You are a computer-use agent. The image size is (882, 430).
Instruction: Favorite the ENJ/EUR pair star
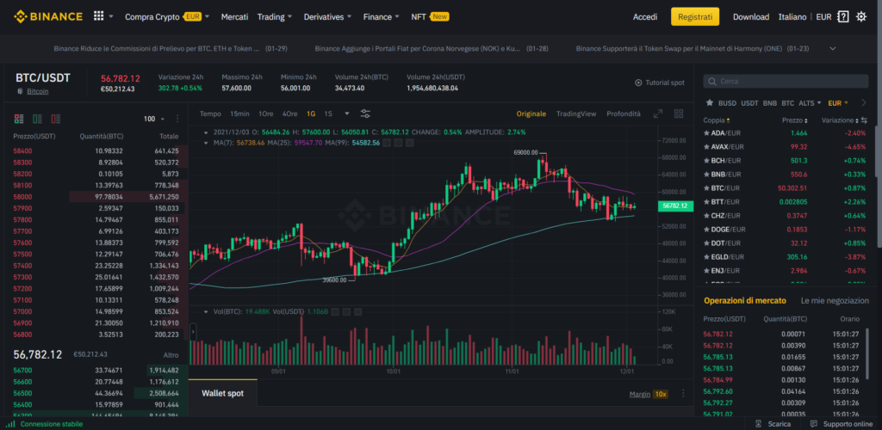tap(706, 271)
